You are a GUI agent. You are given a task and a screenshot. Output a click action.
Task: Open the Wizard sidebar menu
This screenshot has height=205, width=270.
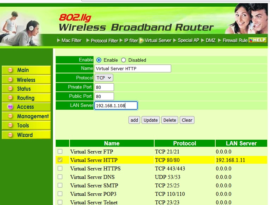26,134
